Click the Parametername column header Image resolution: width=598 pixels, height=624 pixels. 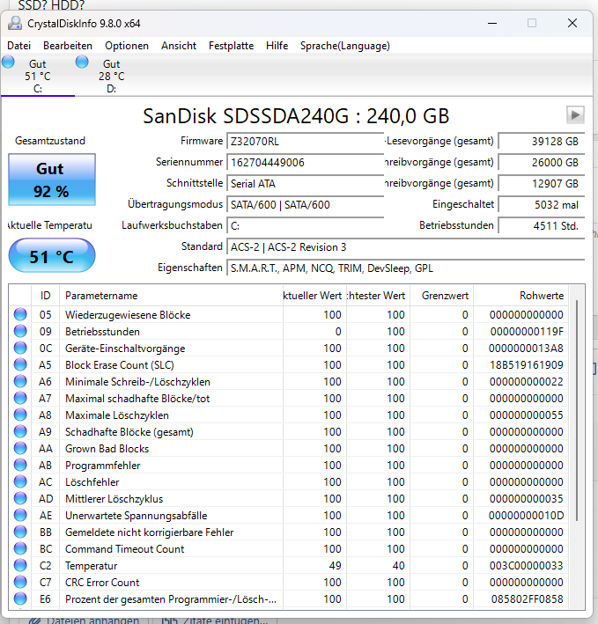coord(171,296)
